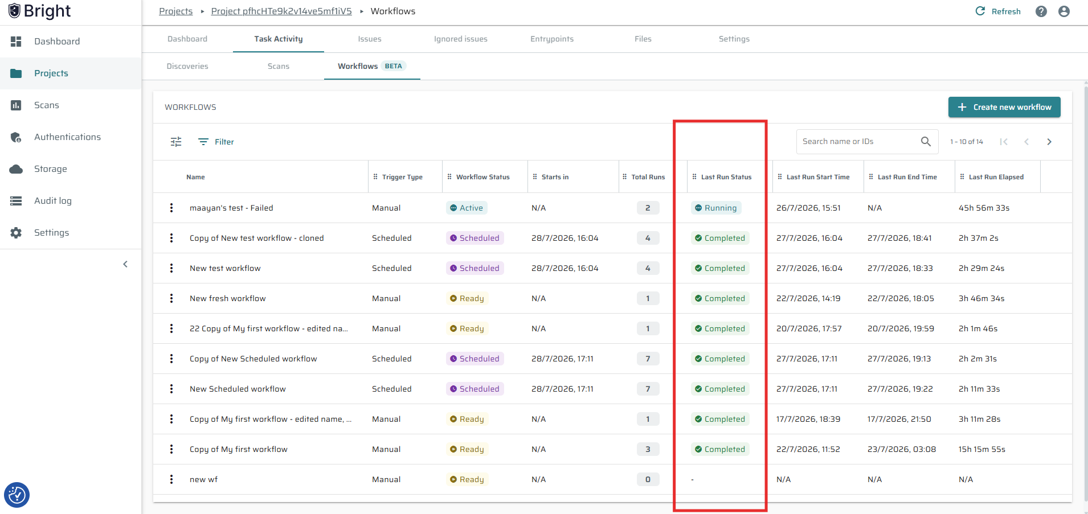This screenshot has width=1088, height=514.
Task: Open Storage cloud icon in sidebar
Action: pyautogui.click(x=16, y=169)
